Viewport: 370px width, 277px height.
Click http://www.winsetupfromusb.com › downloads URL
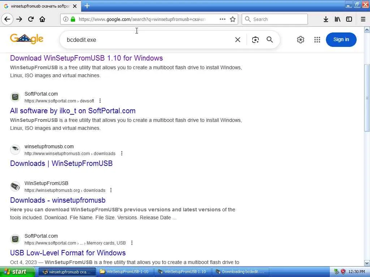point(70,153)
